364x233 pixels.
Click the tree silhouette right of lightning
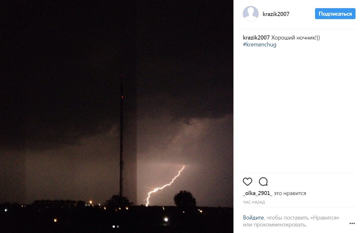coord(185,199)
